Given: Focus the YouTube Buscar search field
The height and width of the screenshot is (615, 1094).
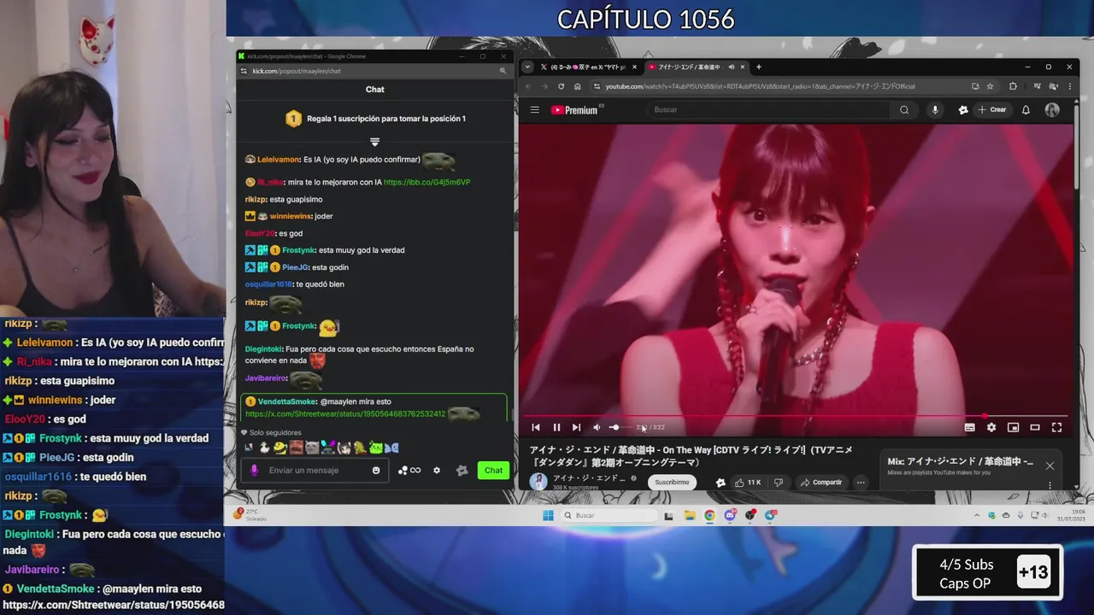Looking at the screenshot, I should pos(769,109).
